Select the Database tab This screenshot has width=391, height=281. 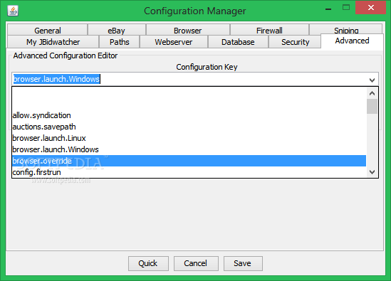click(x=238, y=41)
